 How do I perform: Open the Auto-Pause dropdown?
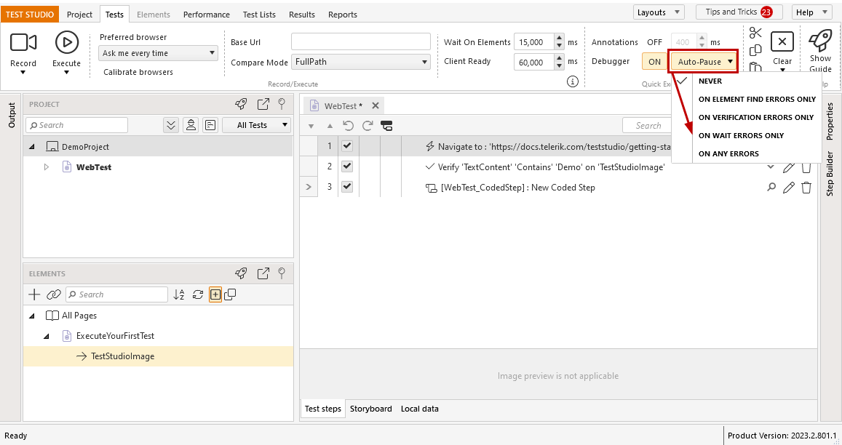pos(704,62)
